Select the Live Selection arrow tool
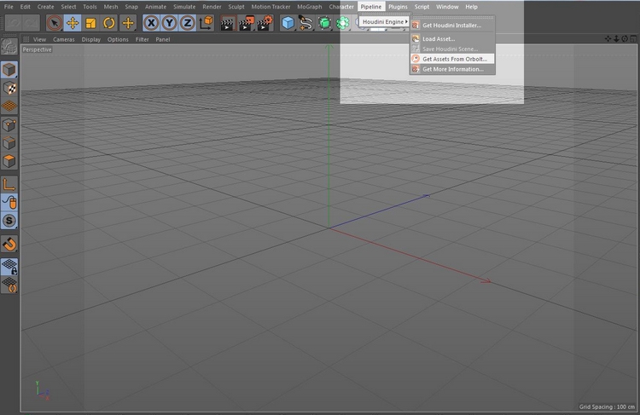This screenshot has width=640, height=415. [55, 23]
